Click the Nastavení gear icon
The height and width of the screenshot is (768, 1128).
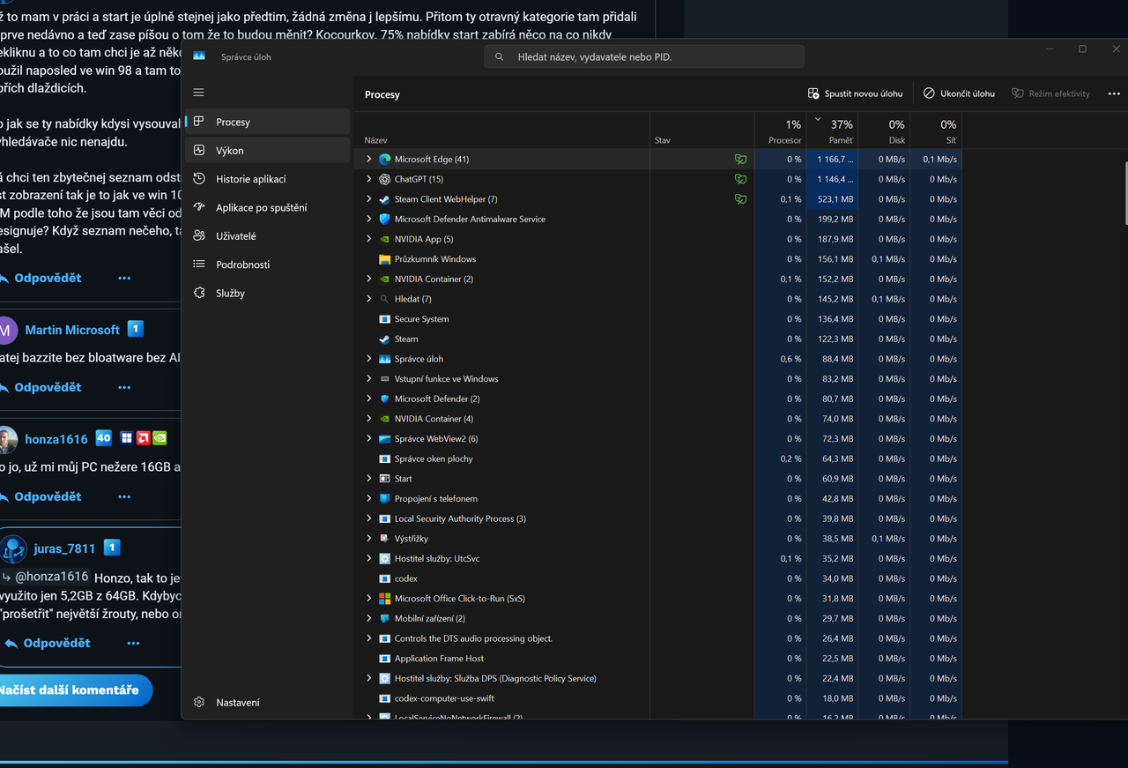pyautogui.click(x=199, y=703)
